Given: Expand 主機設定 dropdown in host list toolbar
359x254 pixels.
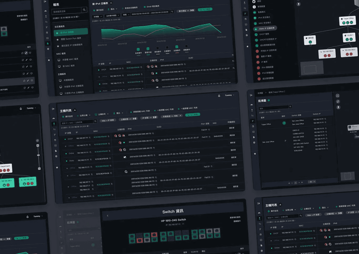Looking at the screenshot, I should point(102,114).
